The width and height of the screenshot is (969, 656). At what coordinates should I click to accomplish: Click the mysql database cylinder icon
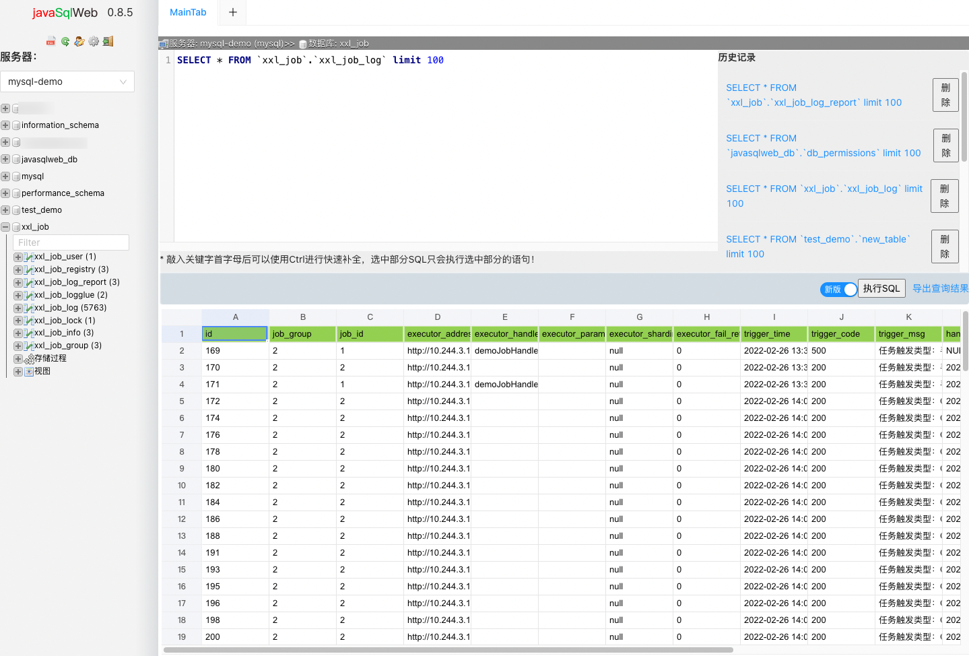coord(16,176)
